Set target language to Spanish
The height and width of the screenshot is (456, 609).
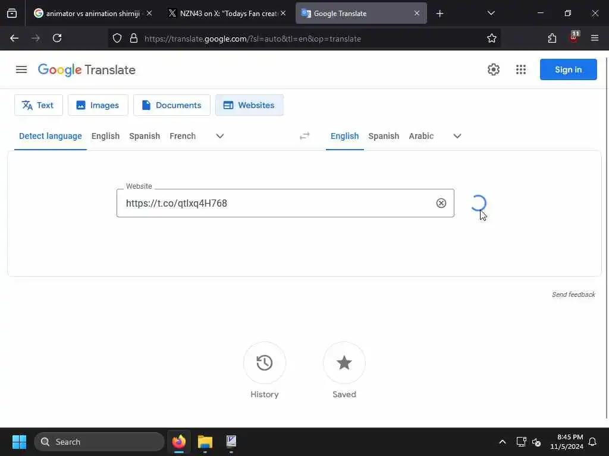click(x=384, y=136)
